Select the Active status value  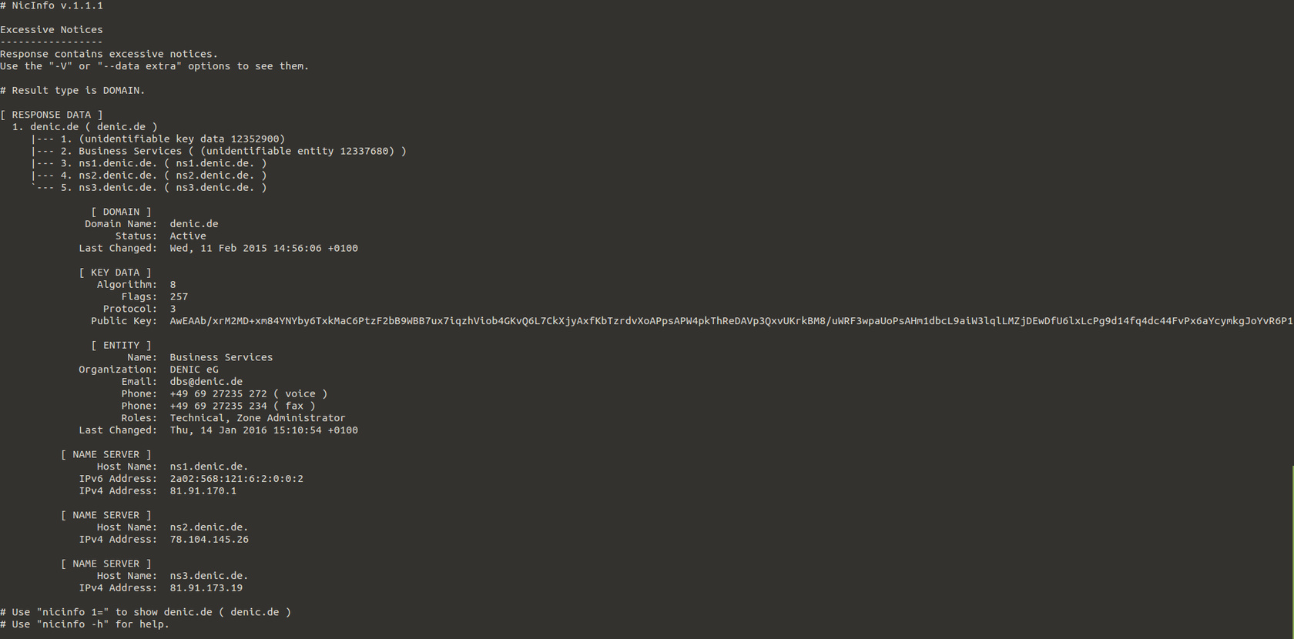188,236
